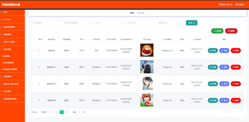Click 修改 for 学生姓名3
This screenshot has width=249, height=122.
224,100
